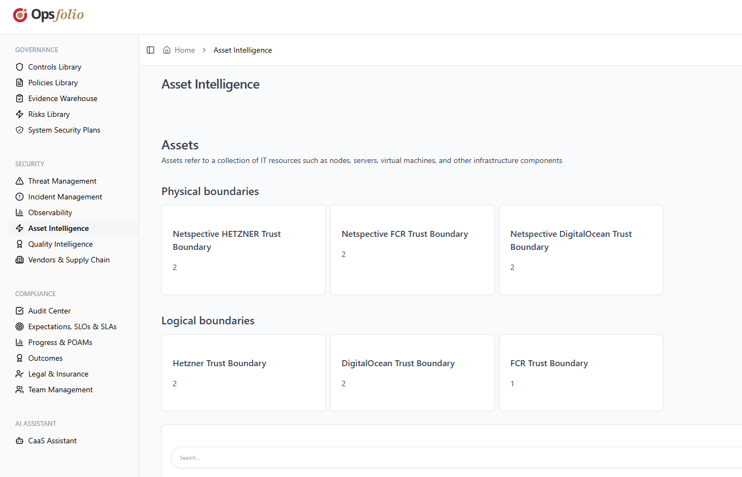Click the Home breadcrumb house icon
The width and height of the screenshot is (742, 477).
[x=166, y=49]
